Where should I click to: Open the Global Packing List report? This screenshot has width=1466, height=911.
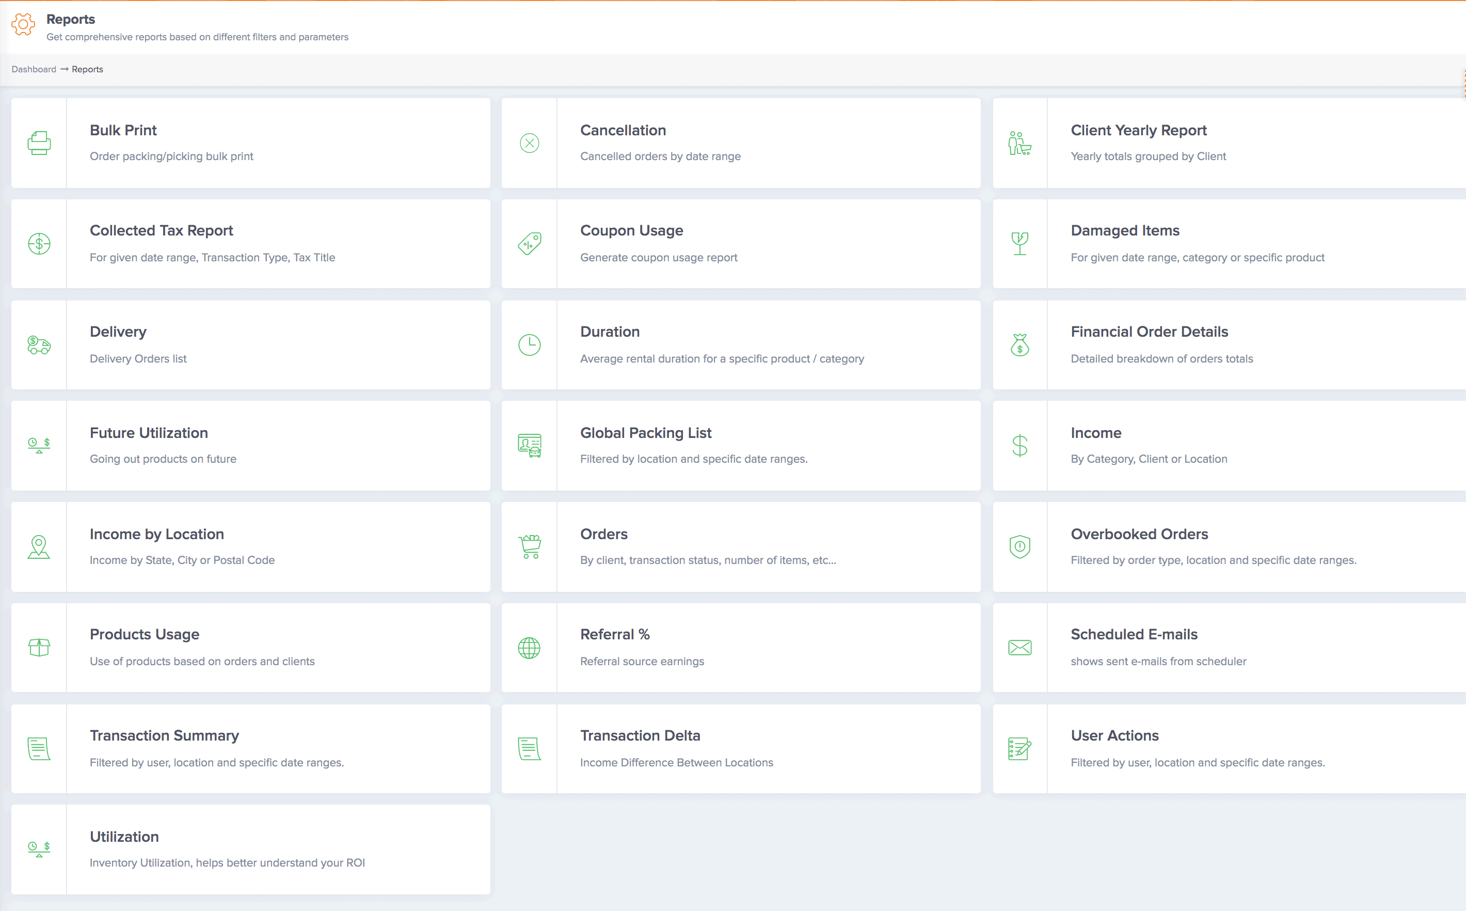point(645,433)
